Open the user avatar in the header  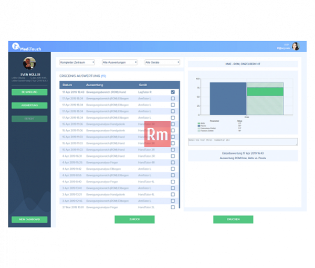(296, 46)
